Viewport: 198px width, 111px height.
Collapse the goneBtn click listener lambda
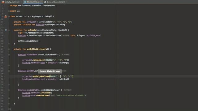(x=9, y=71)
